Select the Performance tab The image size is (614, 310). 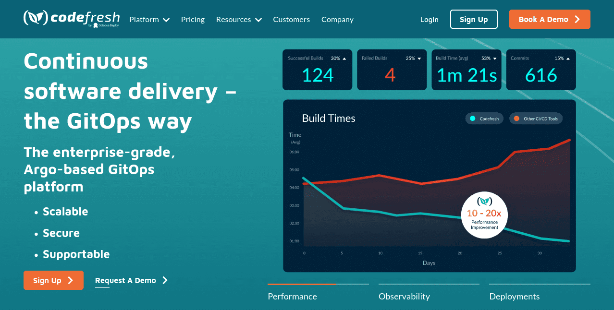coord(292,297)
